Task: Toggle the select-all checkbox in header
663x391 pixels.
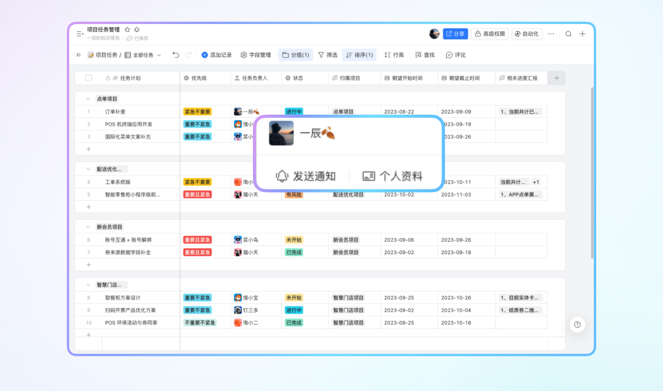Action: (x=88, y=78)
